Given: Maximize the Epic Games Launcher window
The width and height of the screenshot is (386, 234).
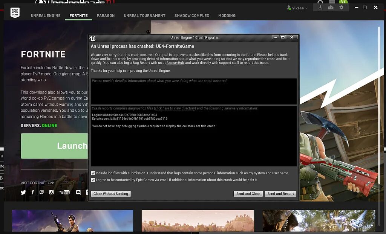Looking at the screenshot, I should click(x=365, y=8).
